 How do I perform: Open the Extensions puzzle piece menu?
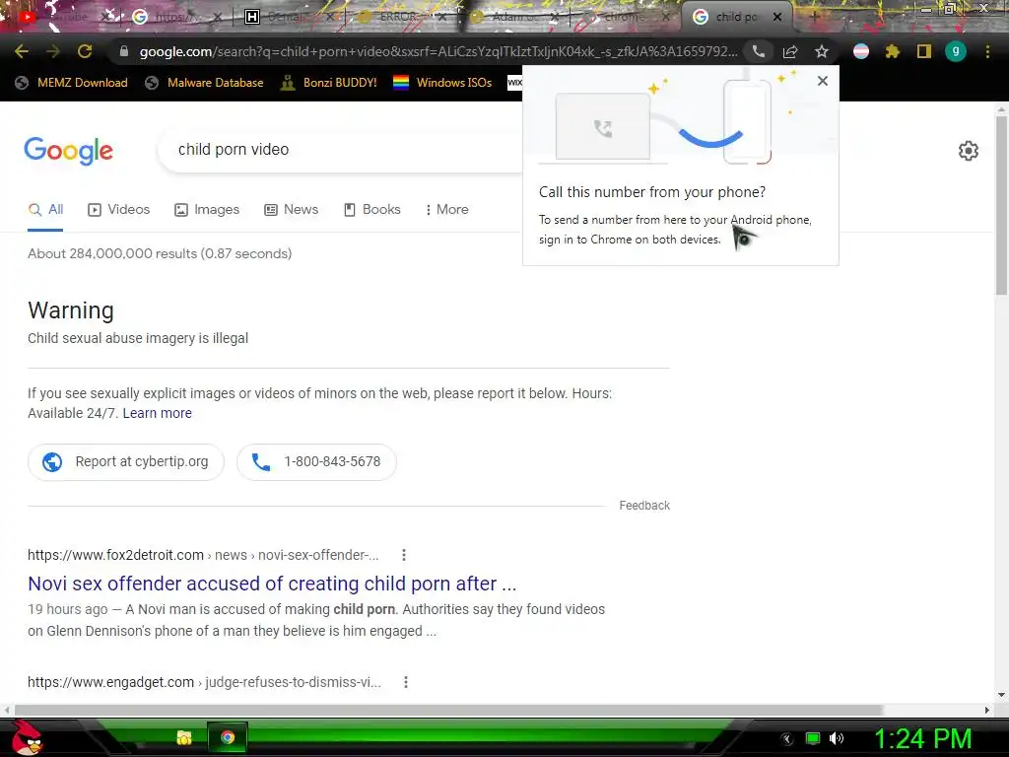point(893,51)
